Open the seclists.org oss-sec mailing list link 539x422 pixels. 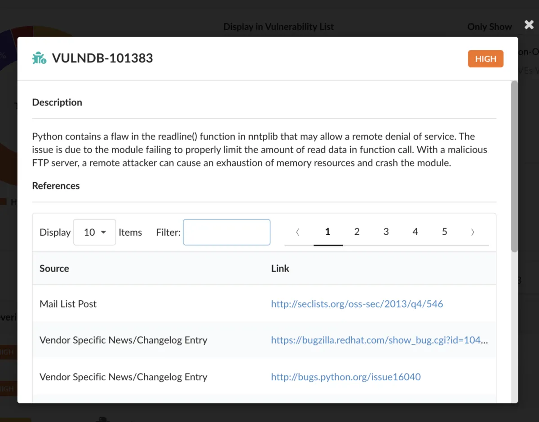(357, 304)
